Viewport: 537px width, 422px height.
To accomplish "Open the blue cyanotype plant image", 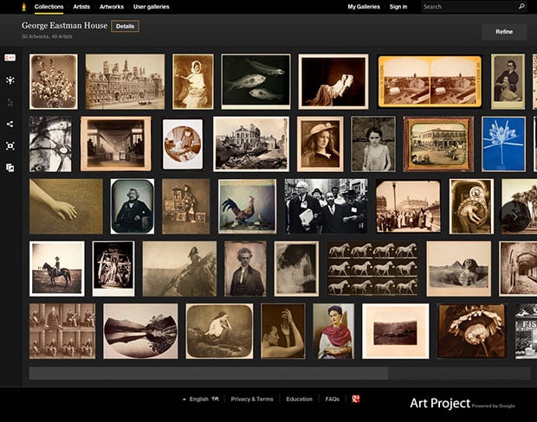I will coord(503,144).
